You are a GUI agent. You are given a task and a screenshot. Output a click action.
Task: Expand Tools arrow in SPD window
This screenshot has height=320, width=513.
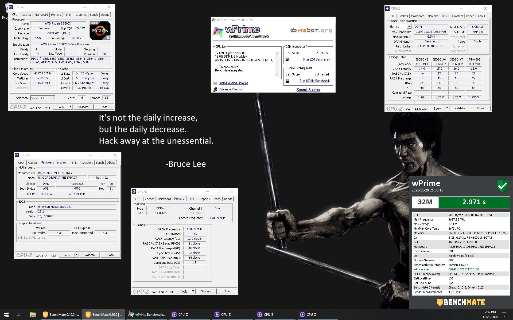pos(447,108)
